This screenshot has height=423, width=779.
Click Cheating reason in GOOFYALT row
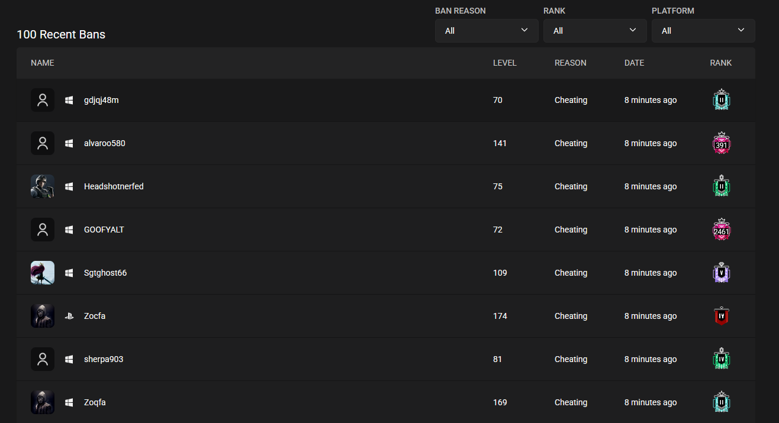571,230
